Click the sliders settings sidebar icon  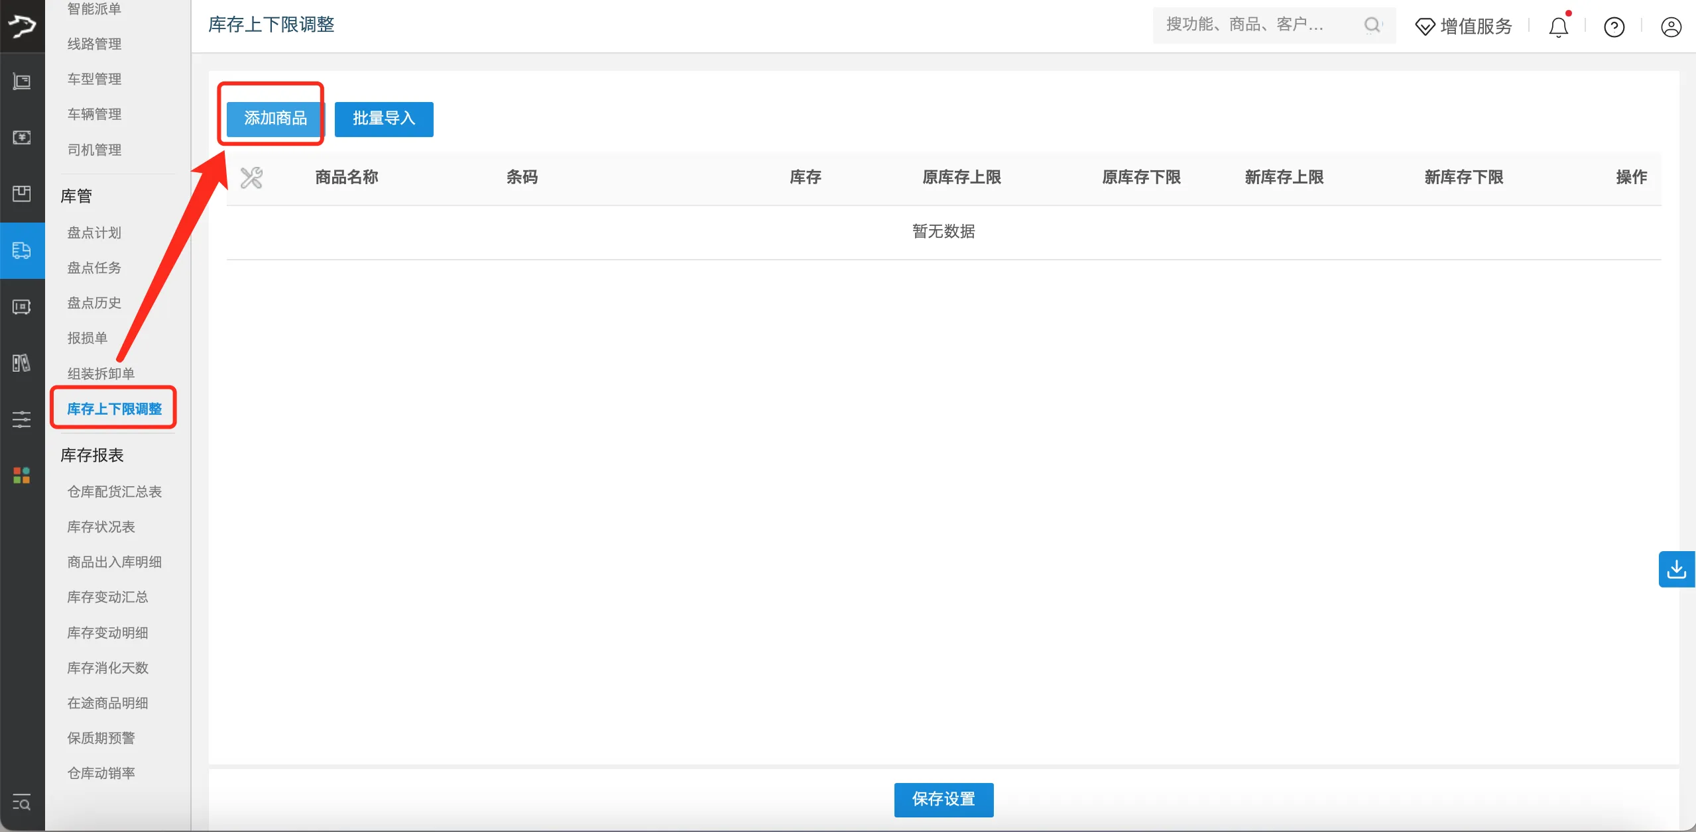coord(22,419)
